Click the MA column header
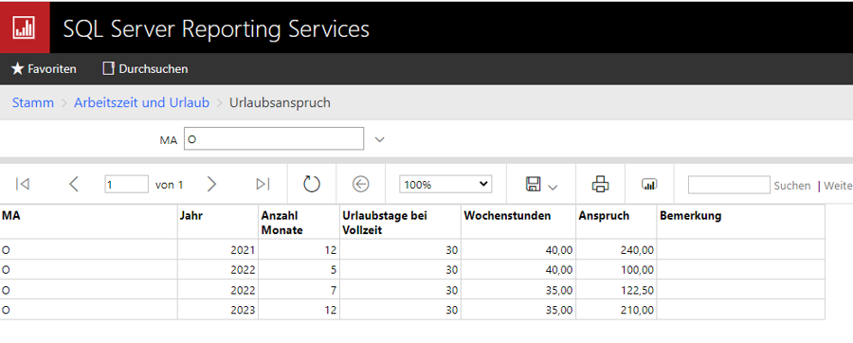This screenshot has height=343, width=853. click(x=89, y=222)
